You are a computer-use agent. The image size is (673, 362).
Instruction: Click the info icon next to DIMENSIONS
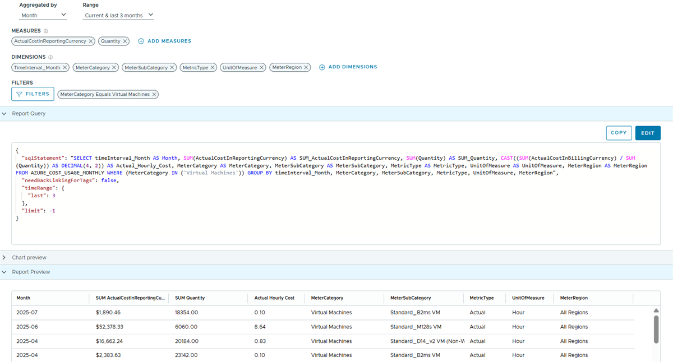[50, 57]
